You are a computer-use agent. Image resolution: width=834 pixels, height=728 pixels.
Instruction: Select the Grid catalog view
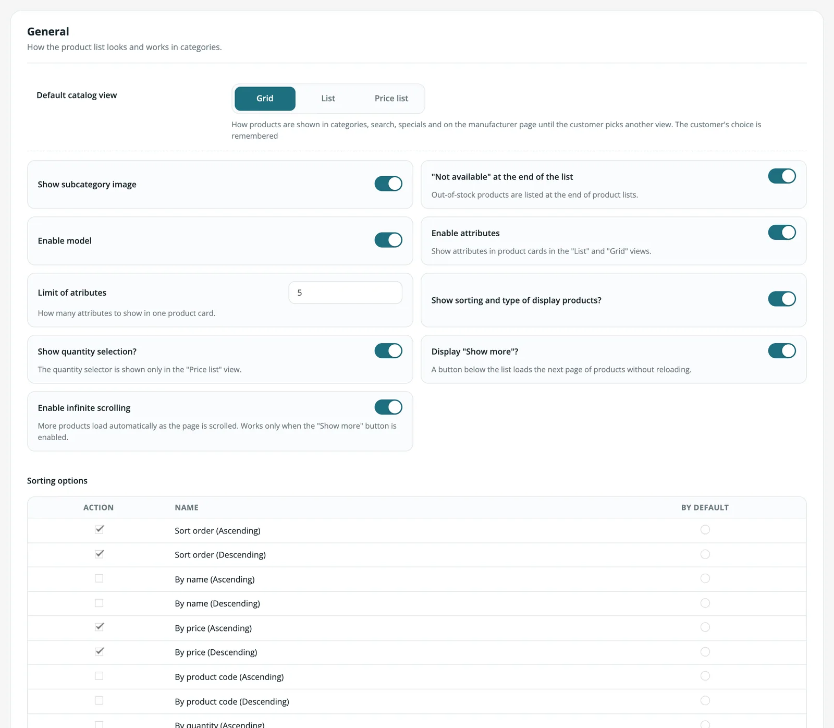[265, 99]
